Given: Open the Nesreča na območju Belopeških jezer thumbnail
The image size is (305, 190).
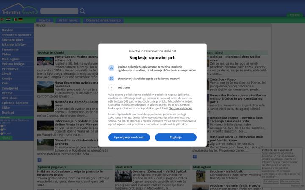Looking at the screenshot, I should point(45,106).
